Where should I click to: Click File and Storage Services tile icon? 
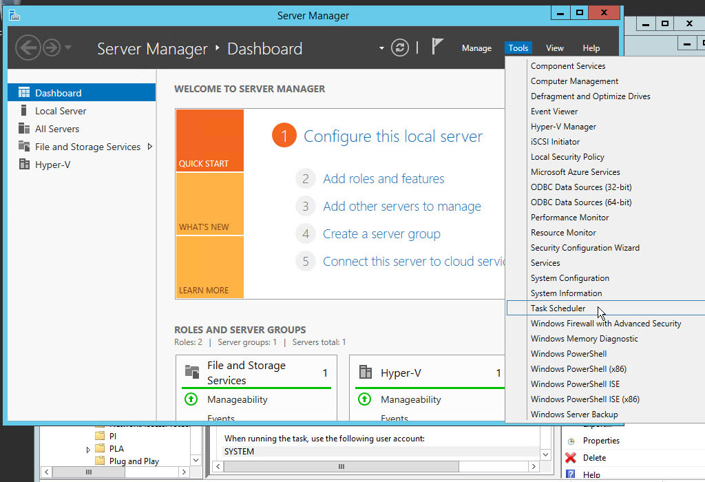point(192,372)
